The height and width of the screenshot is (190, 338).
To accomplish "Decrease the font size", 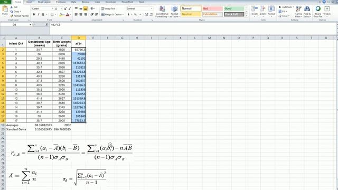I will [x=69, y=8].
